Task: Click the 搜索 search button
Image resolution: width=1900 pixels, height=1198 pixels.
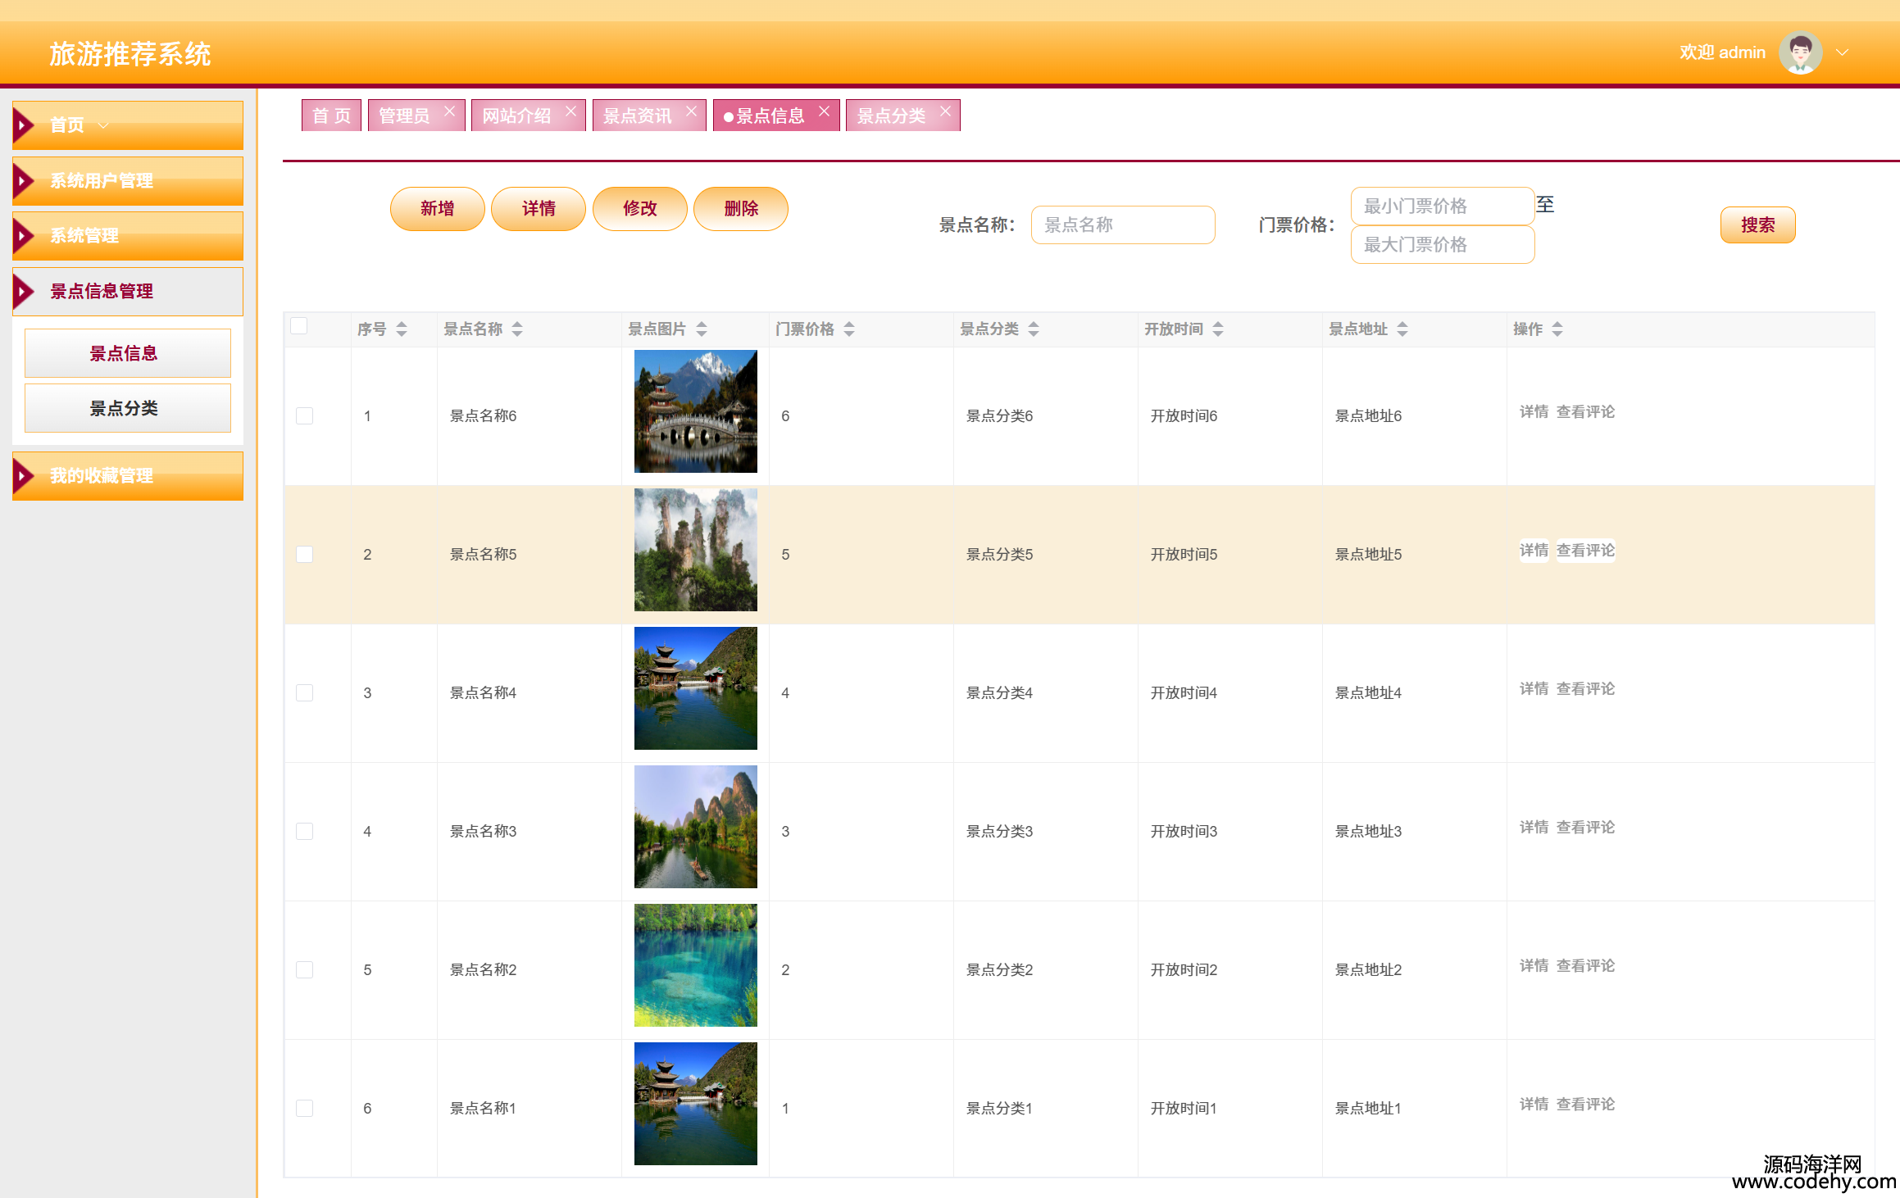Action: [x=1757, y=225]
